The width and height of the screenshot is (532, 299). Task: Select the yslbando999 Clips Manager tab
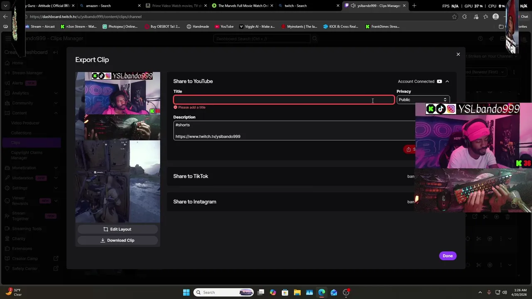coord(376,6)
